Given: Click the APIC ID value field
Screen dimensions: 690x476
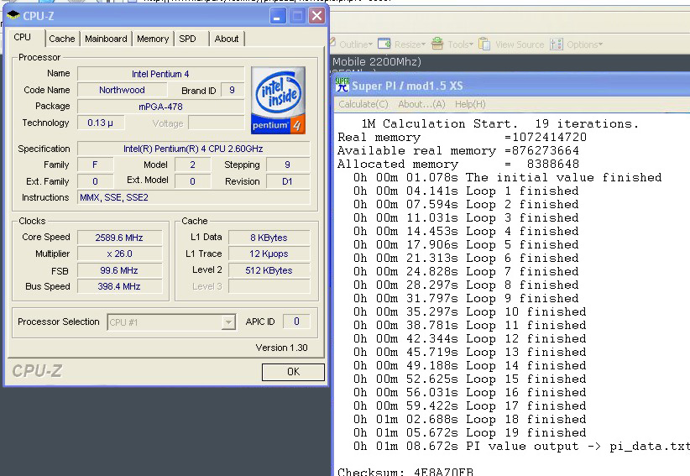Looking at the screenshot, I should [296, 322].
